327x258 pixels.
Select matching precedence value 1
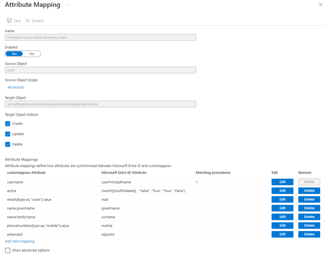click(197, 182)
